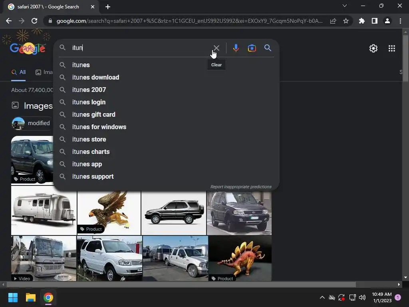Open the stegosaurus toy product image
Viewport: 409px width, 307px height.
pos(240,259)
